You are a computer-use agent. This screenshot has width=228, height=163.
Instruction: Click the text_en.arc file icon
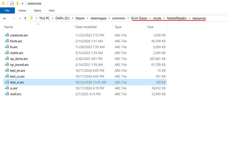tap(7, 70)
